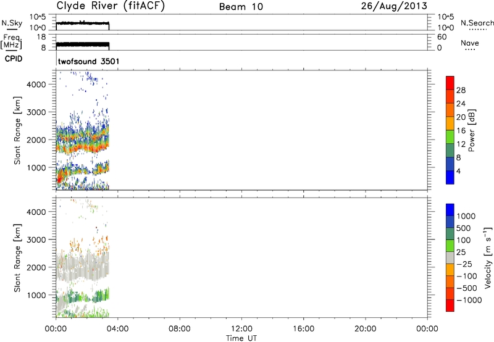Click the plot title Clyde River (fitACF)

(111, 6)
